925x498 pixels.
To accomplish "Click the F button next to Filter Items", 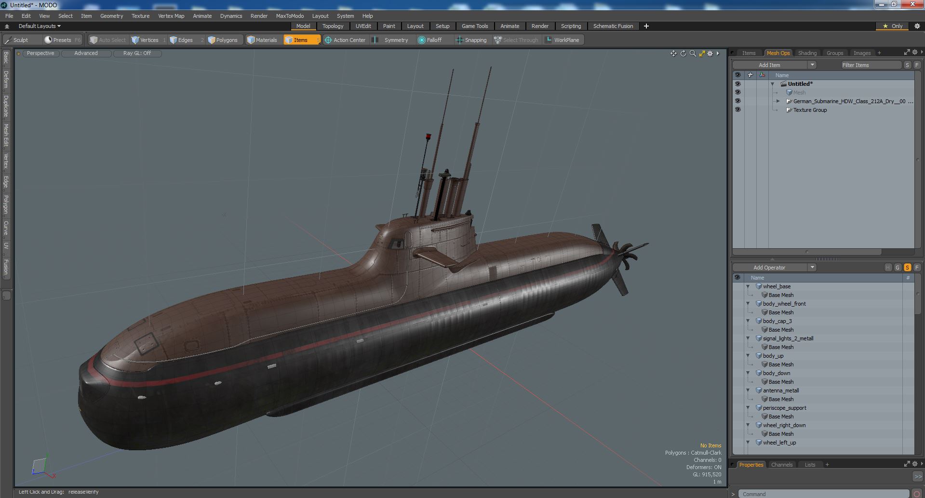I will [917, 65].
